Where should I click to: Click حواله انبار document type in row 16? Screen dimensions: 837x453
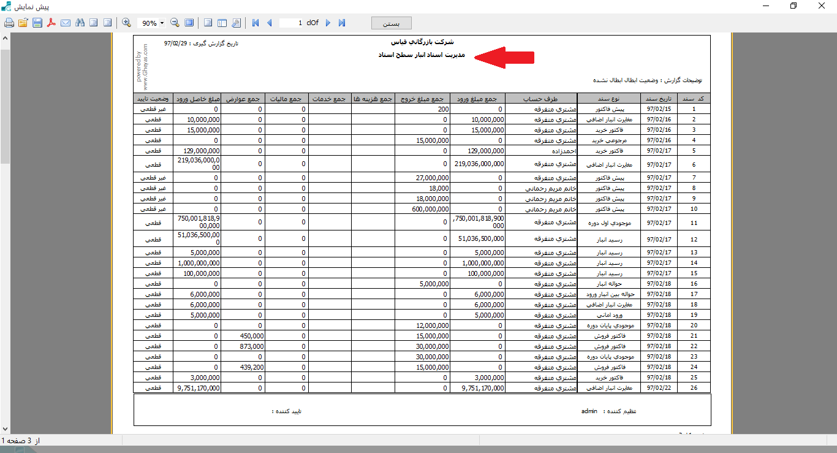[x=610, y=284]
